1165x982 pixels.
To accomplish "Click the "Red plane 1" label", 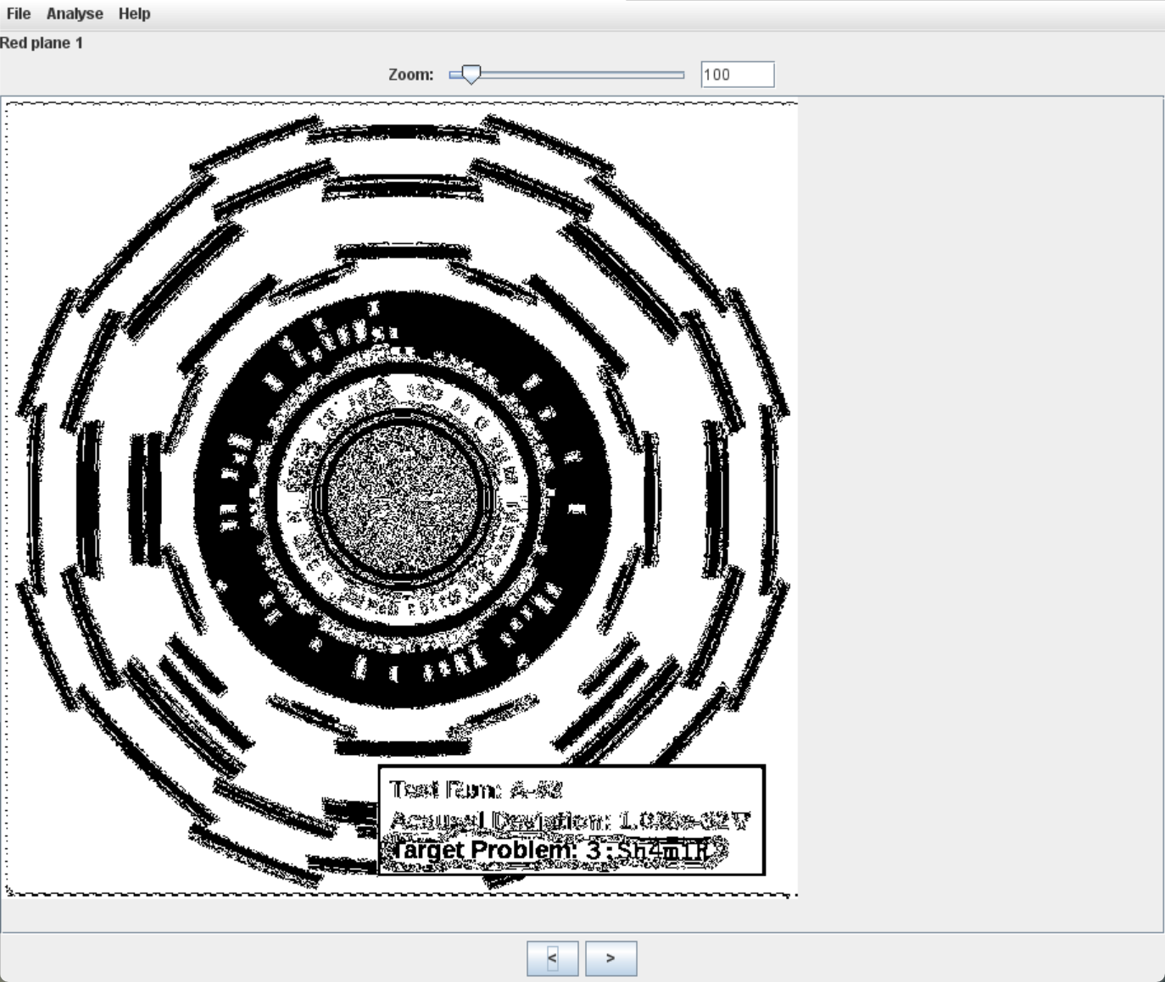I will [x=42, y=42].
